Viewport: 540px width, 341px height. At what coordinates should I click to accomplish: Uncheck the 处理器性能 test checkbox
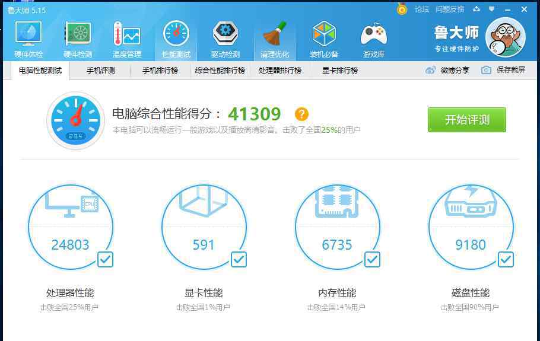(x=105, y=259)
